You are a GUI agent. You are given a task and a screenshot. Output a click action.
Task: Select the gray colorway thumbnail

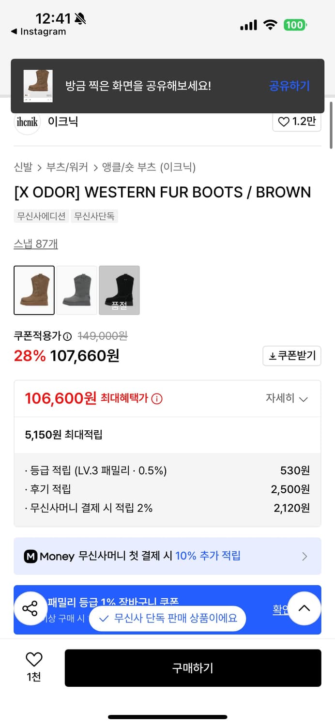tap(76, 290)
